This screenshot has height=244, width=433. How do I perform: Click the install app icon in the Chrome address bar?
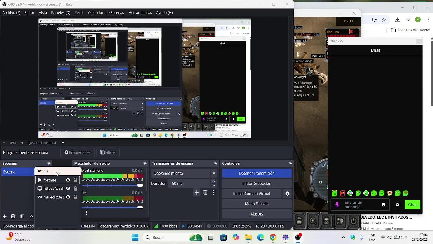374,20
